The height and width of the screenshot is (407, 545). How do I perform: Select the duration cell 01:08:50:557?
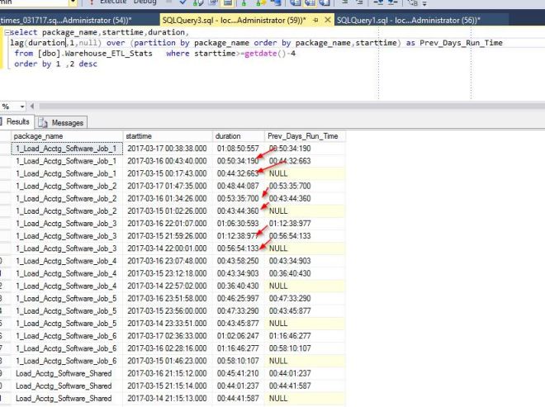point(237,149)
